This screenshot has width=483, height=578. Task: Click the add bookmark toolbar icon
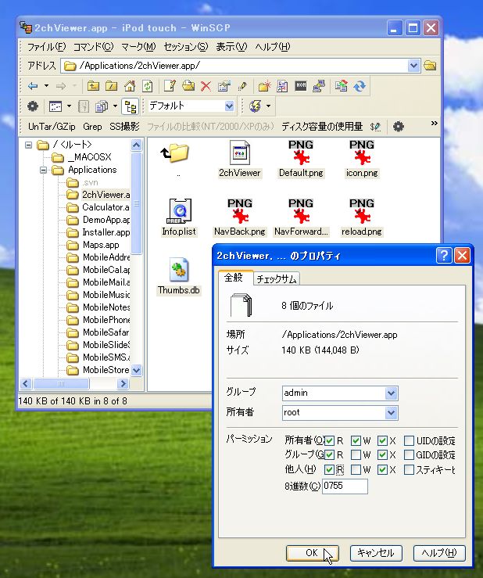point(282,87)
